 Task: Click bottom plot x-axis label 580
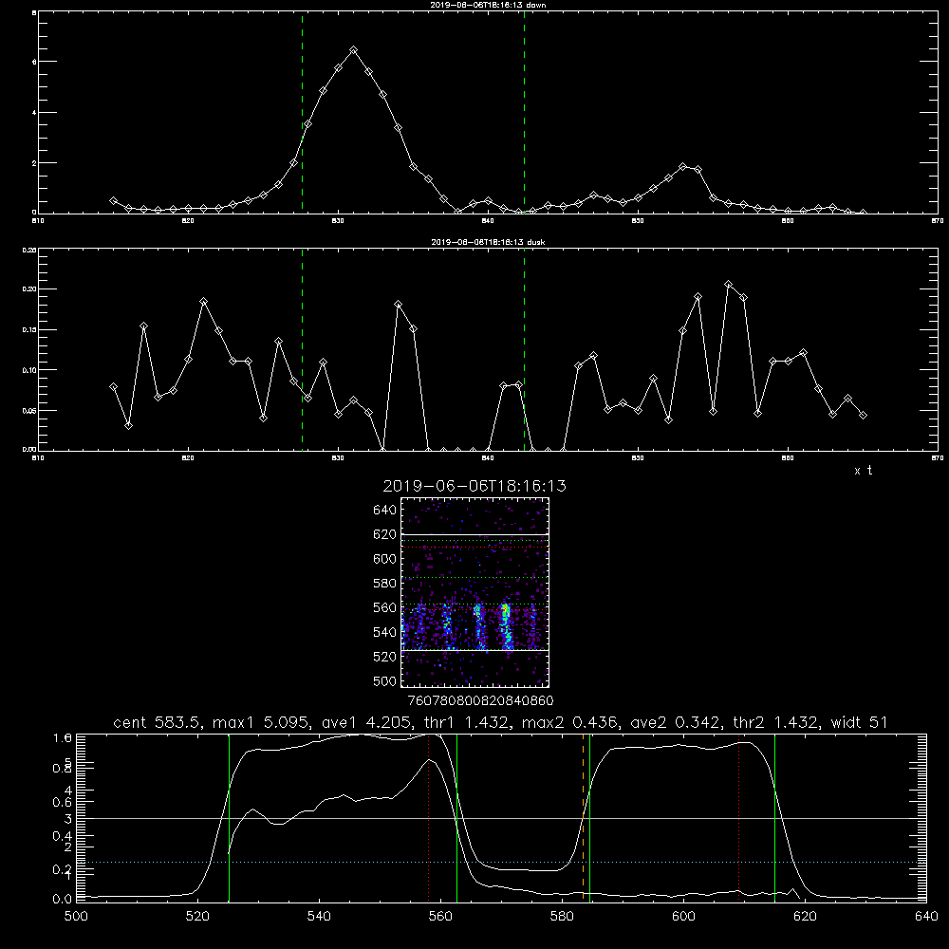pyautogui.click(x=562, y=916)
